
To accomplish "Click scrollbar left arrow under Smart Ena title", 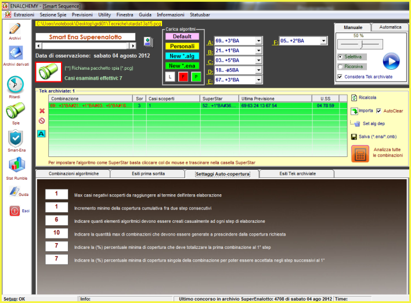I will point(38,46).
